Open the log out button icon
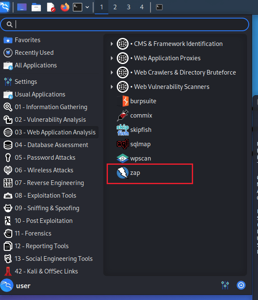This screenshot has width=258, height=300. coord(241,285)
